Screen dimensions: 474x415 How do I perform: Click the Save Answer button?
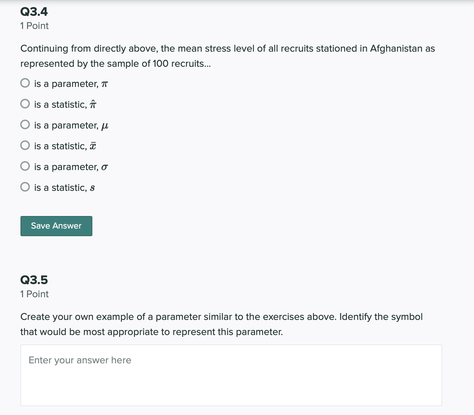[x=56, y=226]
